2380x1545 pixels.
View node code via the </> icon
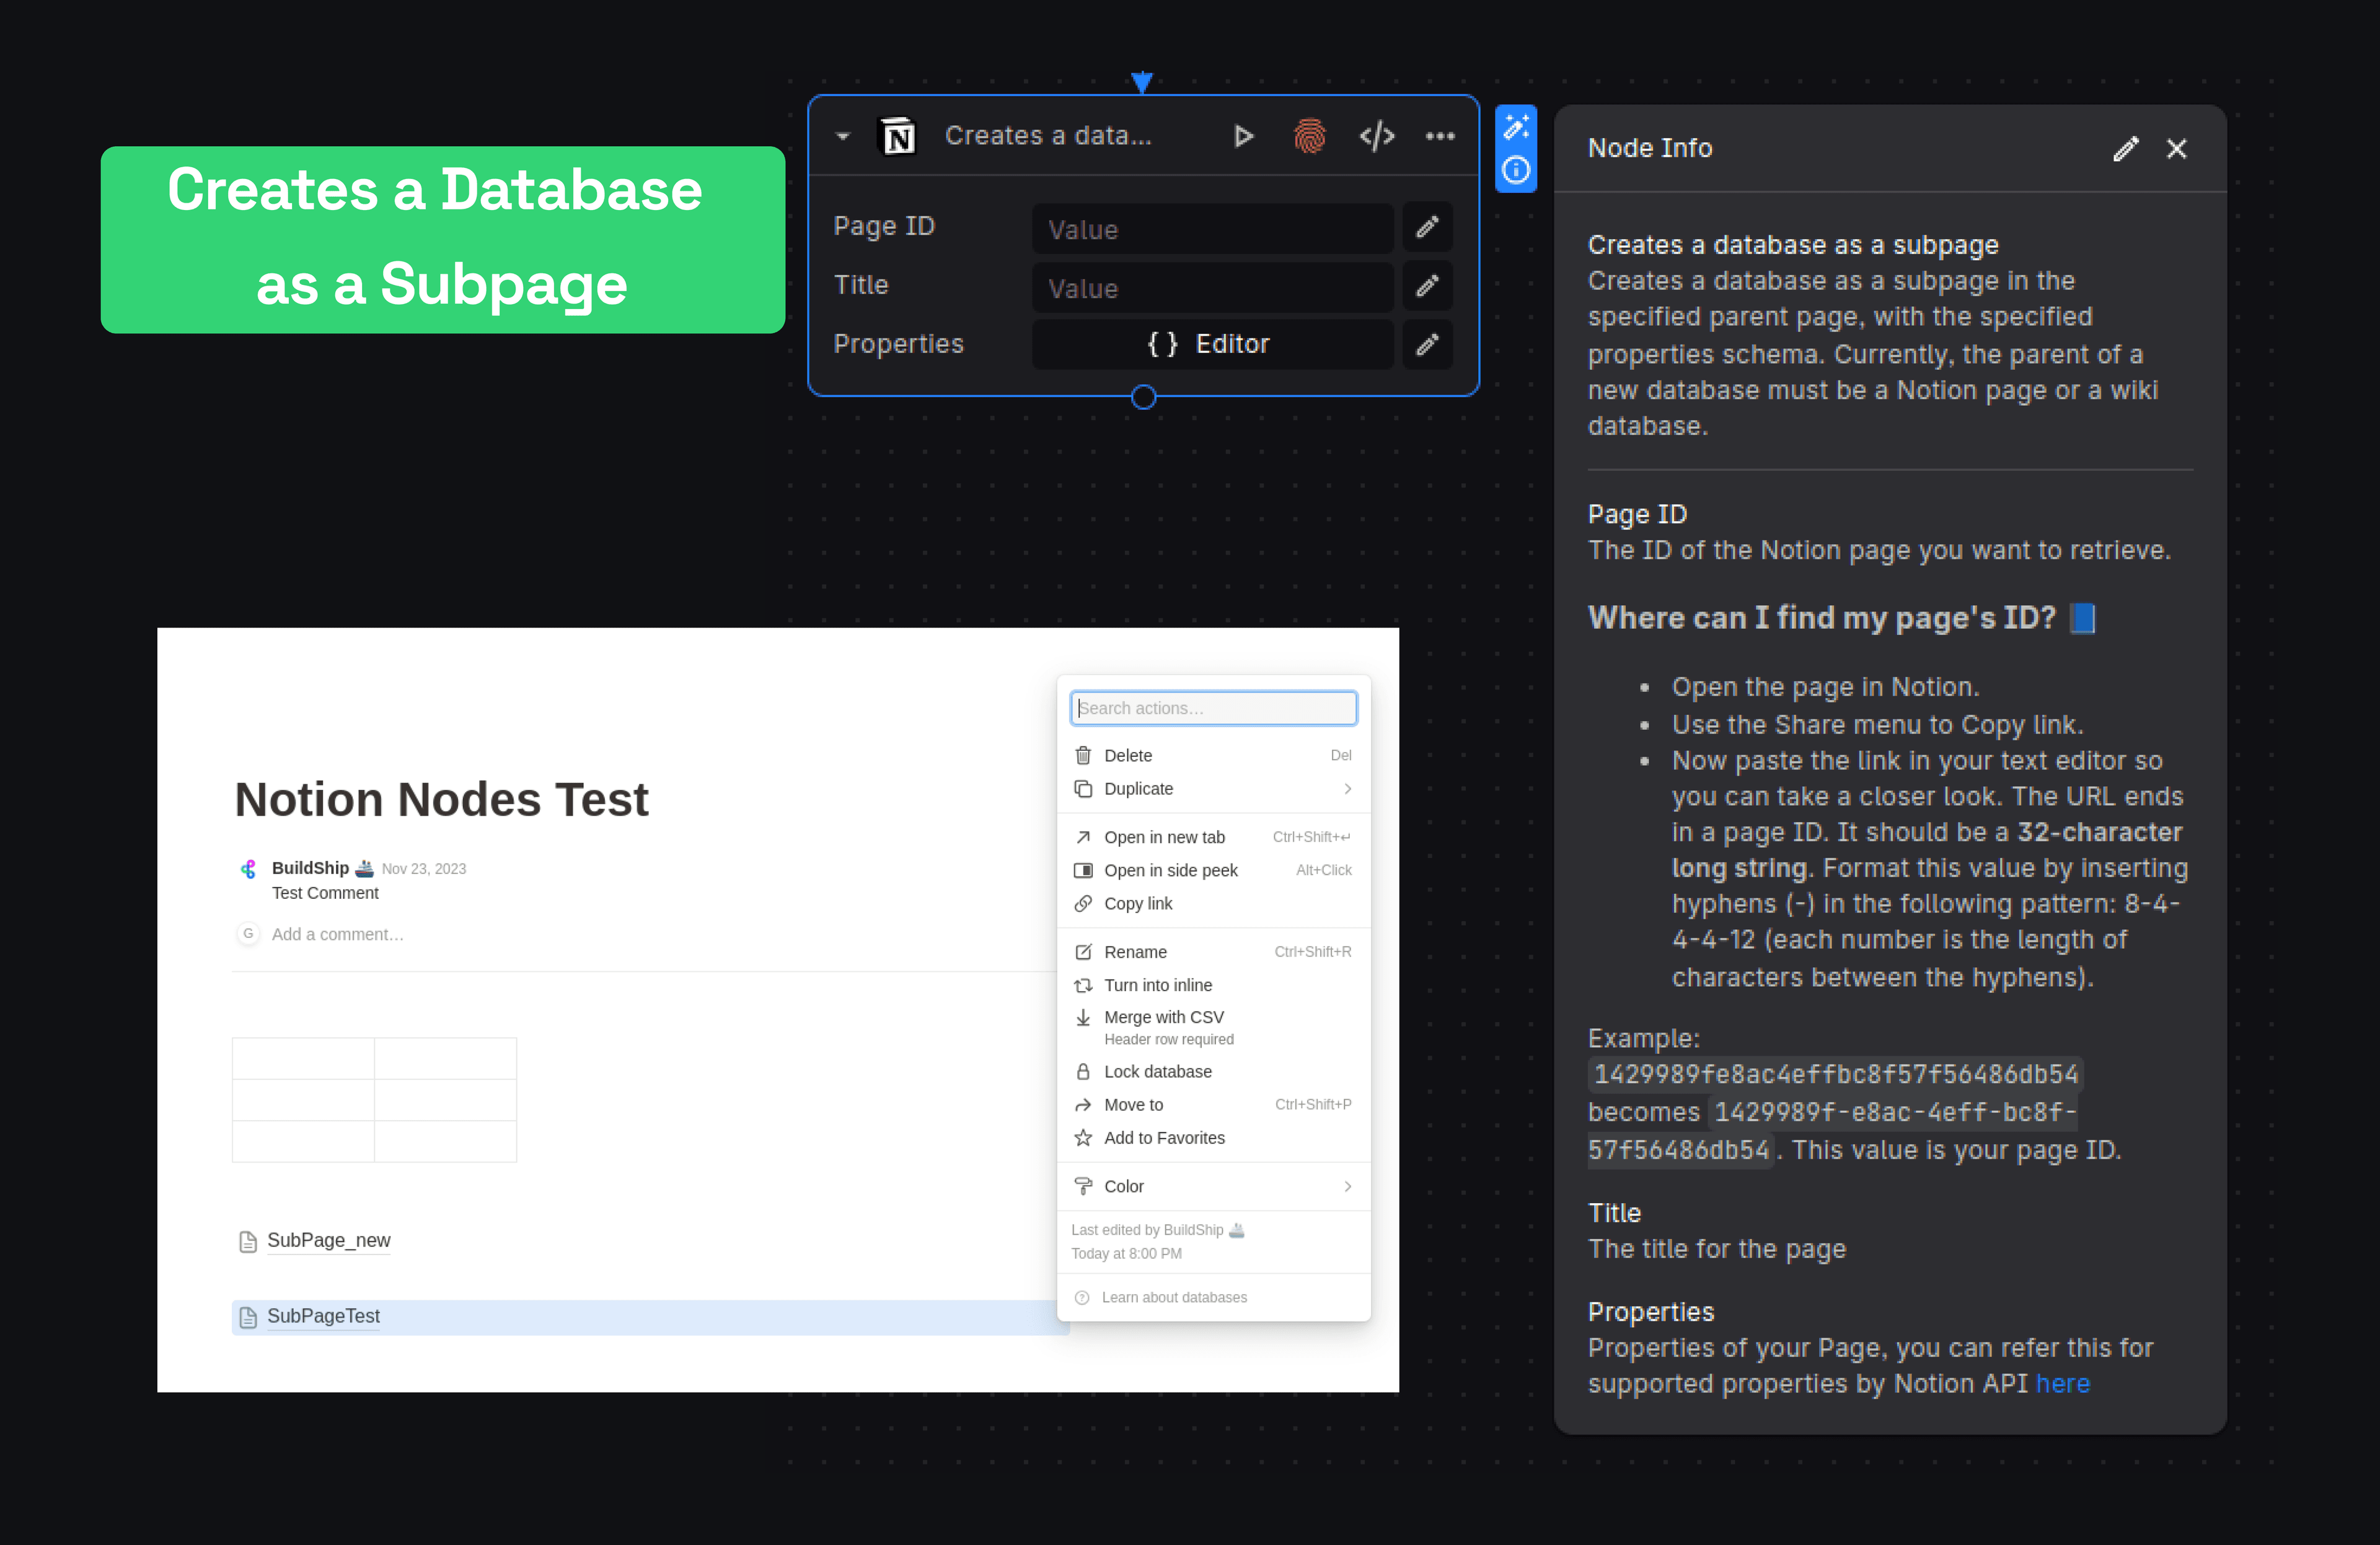1377,136
